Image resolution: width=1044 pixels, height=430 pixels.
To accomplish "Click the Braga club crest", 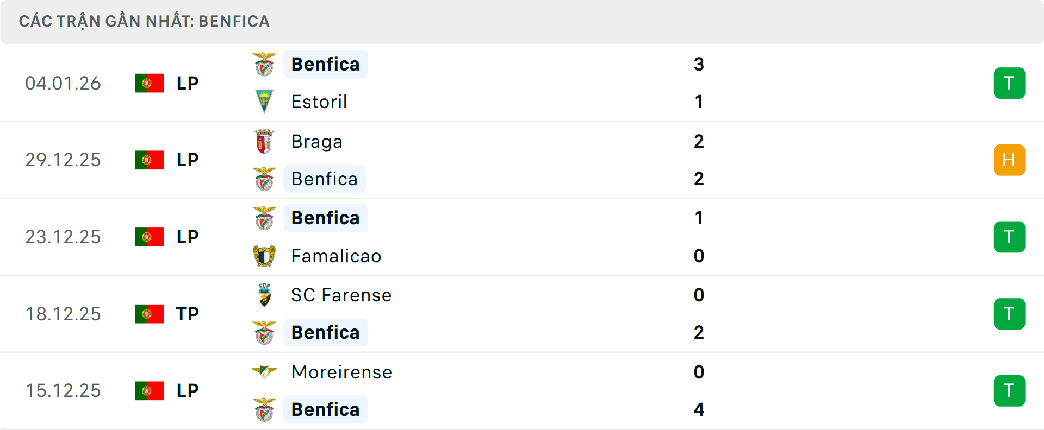I will tap(264, 141).
